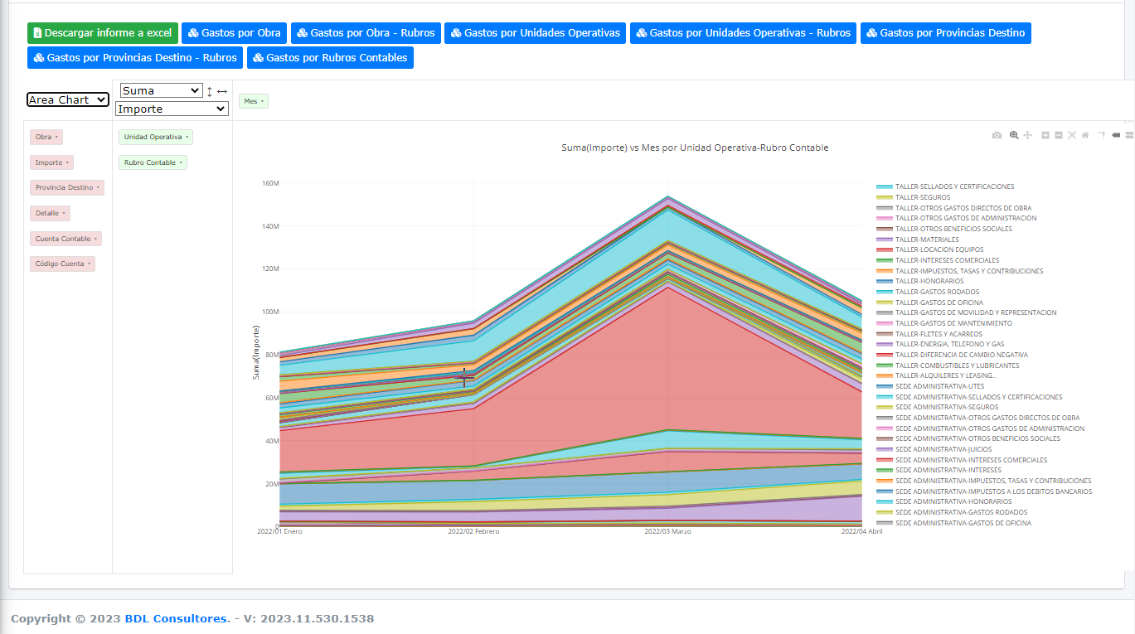This screenshot has height=634, width=1135.
Task: Expand the Importe value dropdown
Action: click(x=172, y=109)
